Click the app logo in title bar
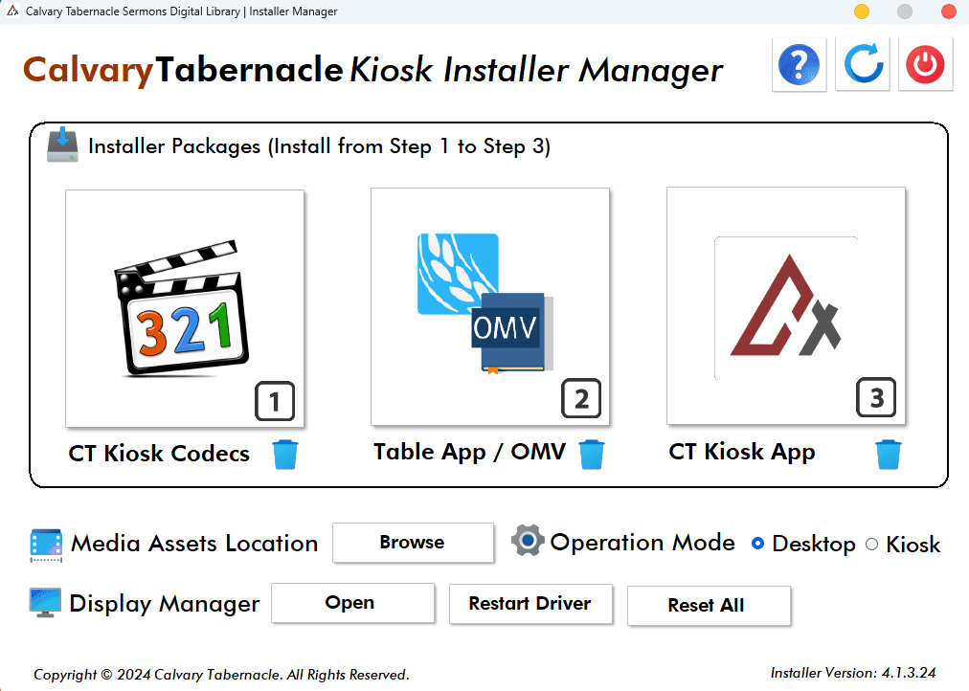The width and height of the screenshot is (969, 691). (x=12, y=11)
